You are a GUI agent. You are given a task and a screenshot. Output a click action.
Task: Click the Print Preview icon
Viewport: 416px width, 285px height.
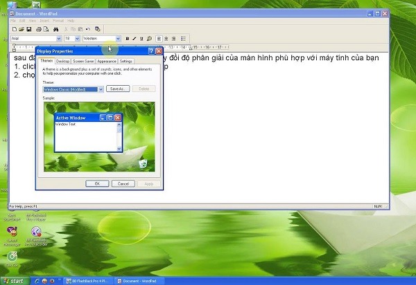(x=46, y=29)
